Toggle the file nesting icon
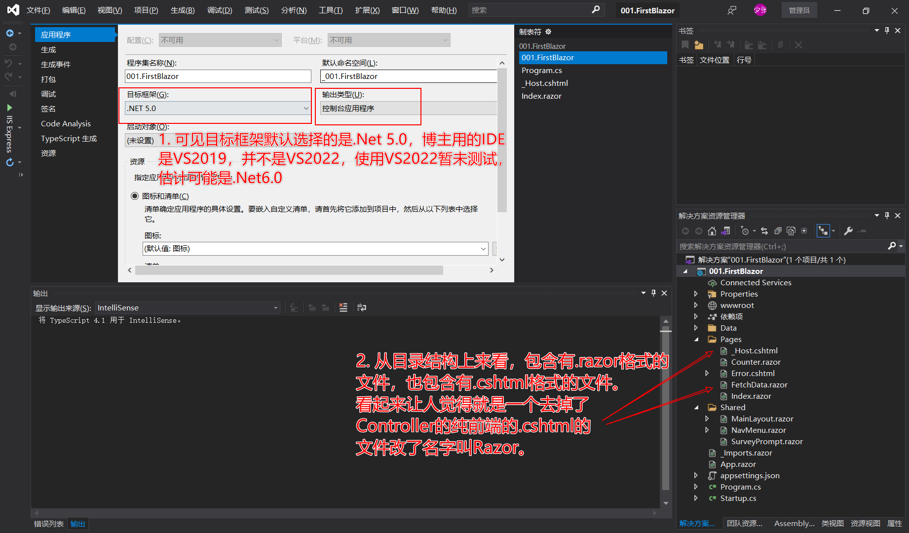Viewport: 909px width, 533px height. coord(823,231)
